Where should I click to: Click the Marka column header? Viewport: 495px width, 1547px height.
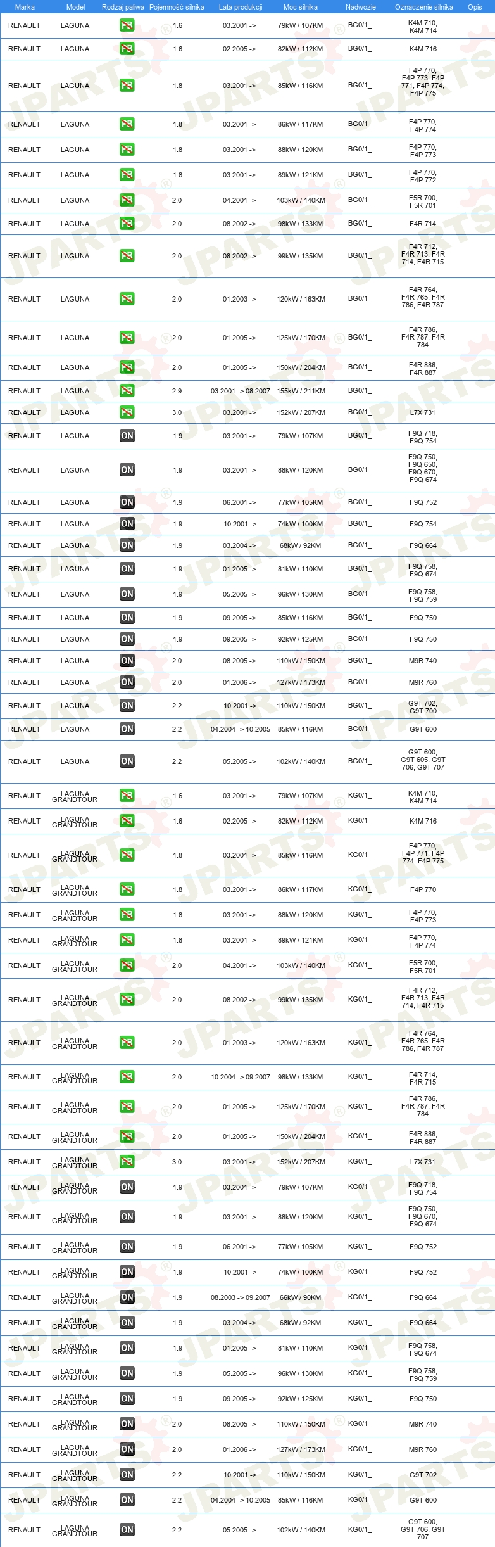pos(25,7)
